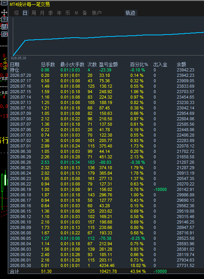Open the question mark help icon
The image size is (204, 279).
pyautogui.click(x=4, y=19)
